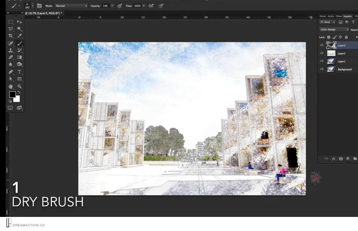
Task: Select the Rectangle shape tool
Action: coord(20,79)
